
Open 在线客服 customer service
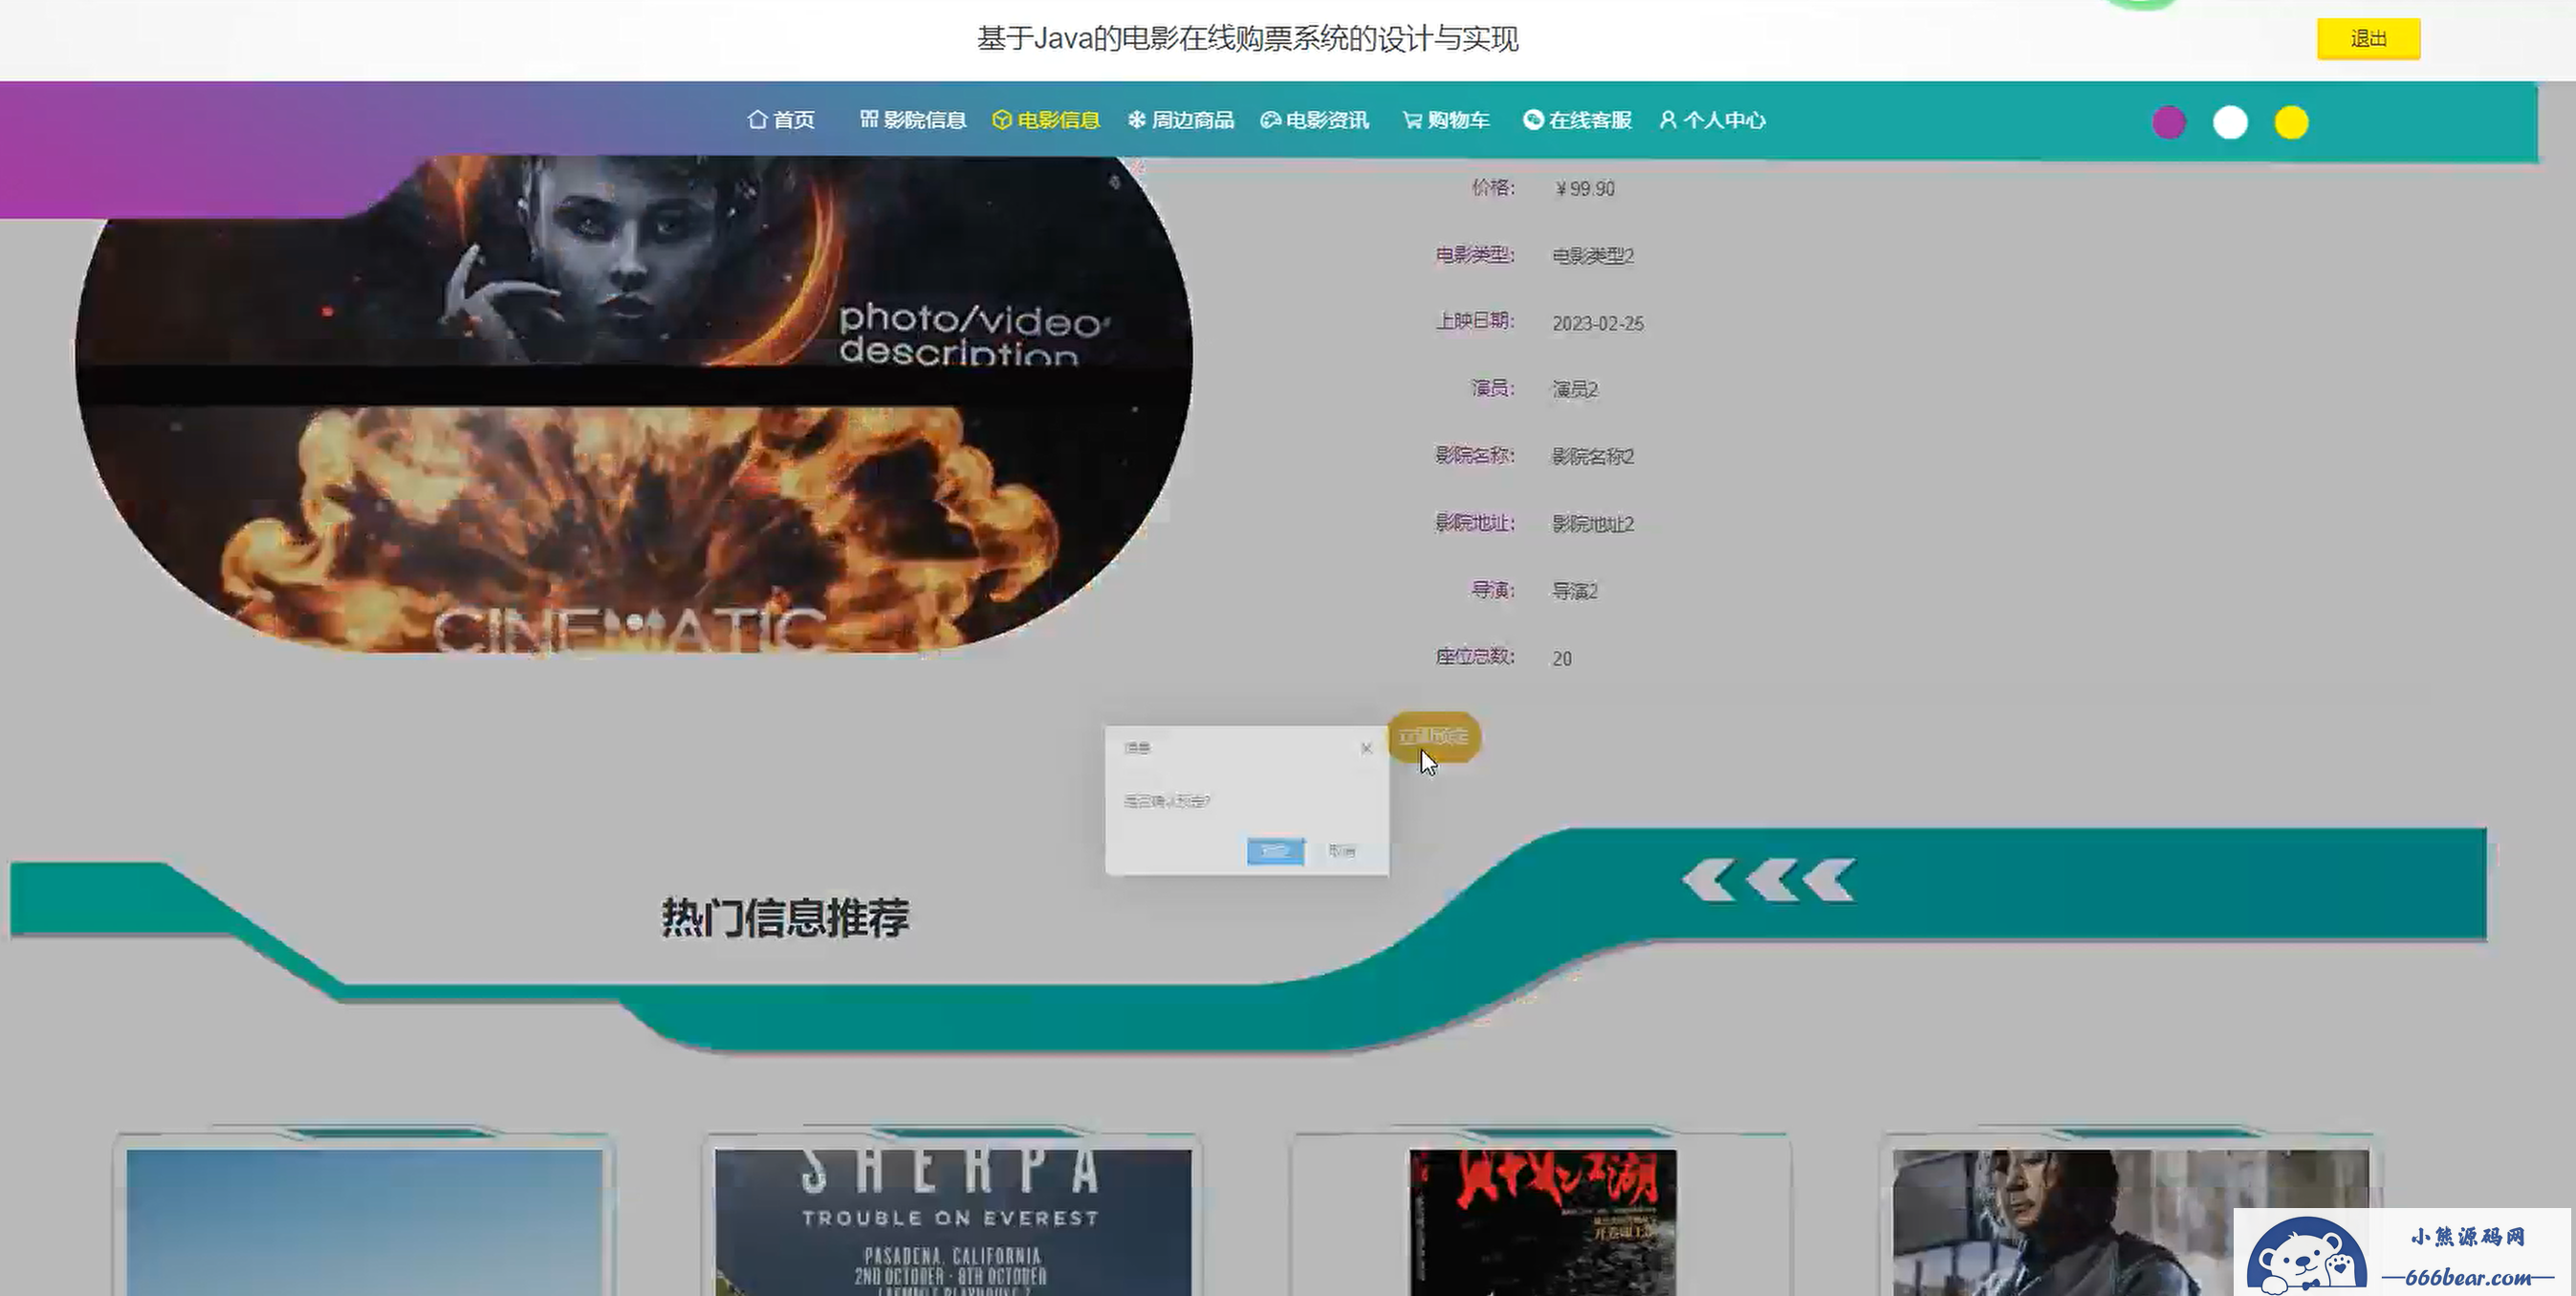[1577, 119]
